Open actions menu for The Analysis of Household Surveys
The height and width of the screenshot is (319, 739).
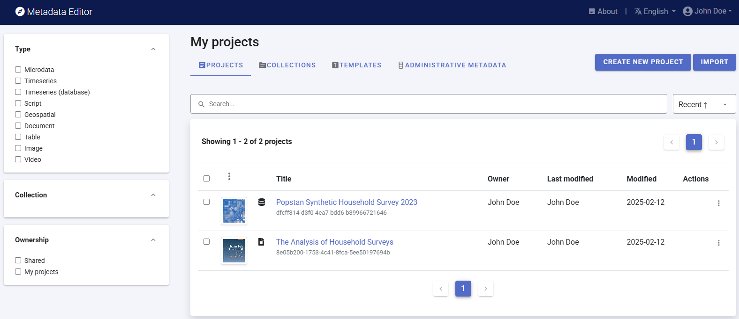click(718, 243)
